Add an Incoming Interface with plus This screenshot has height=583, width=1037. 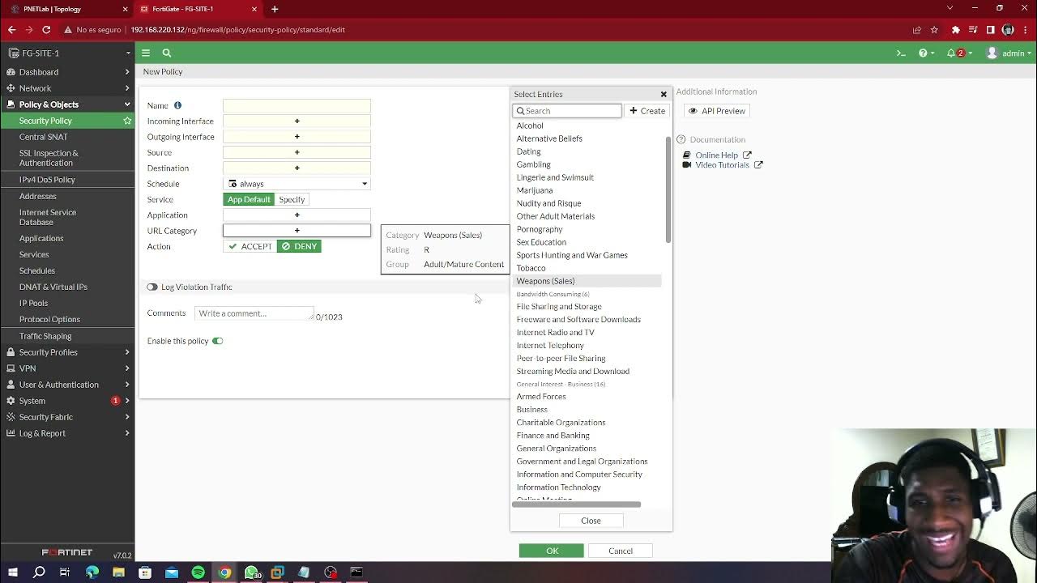point(297,121)
